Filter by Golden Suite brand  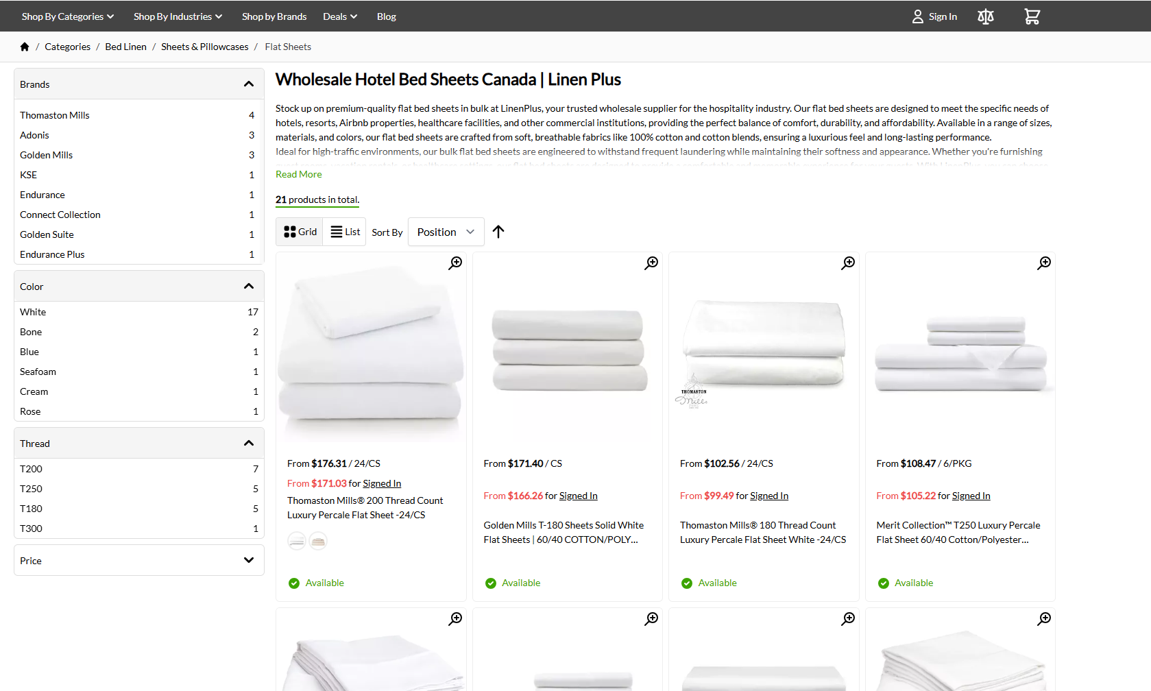coord(137,234)
